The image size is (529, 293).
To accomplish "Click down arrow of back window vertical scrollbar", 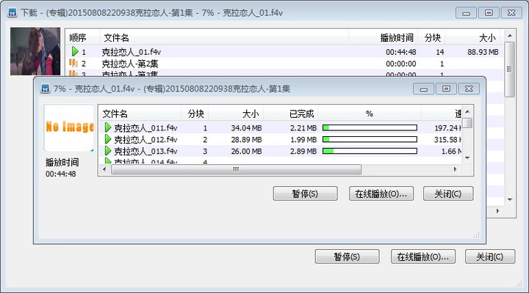I will click(x=510, y=199).
